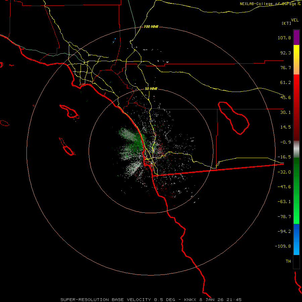Select the 14.5 scale value
This screenshot has width=302, height=302.
coord(286,127)
